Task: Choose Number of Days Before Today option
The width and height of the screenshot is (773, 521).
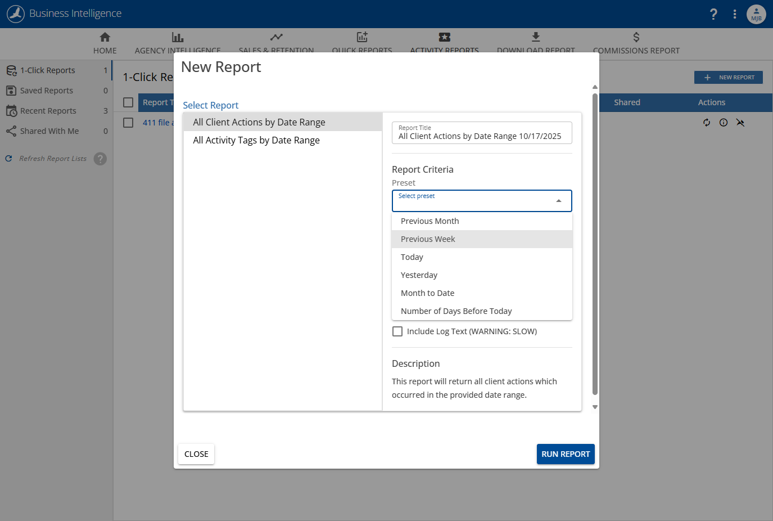Action: [482, 311]
